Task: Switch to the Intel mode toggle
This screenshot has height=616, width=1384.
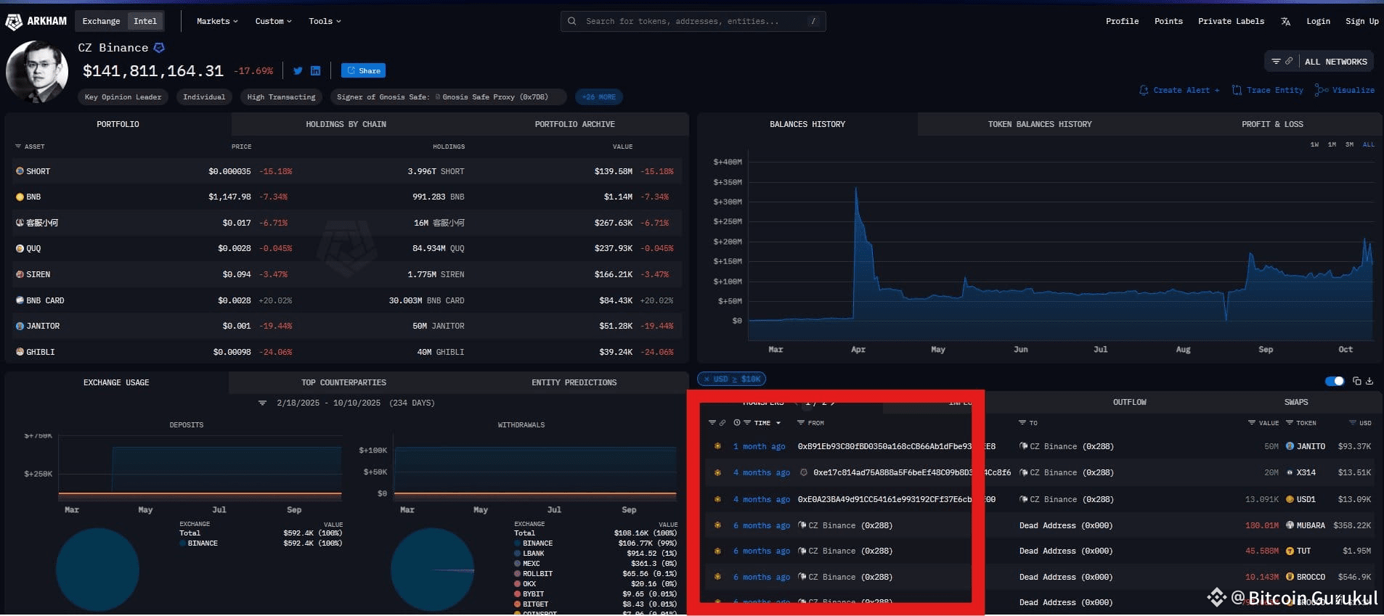Action: [145, 22]
